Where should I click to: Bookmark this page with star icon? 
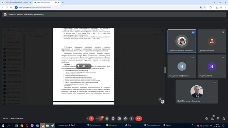click(x=205, y=7)
